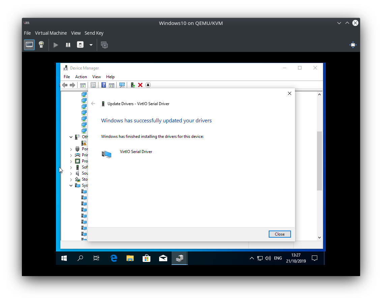Viewport: 382px width, 302px height.
Task: Click back arrow in Update Drivers wizard
Action: click(x=93, y=104)
